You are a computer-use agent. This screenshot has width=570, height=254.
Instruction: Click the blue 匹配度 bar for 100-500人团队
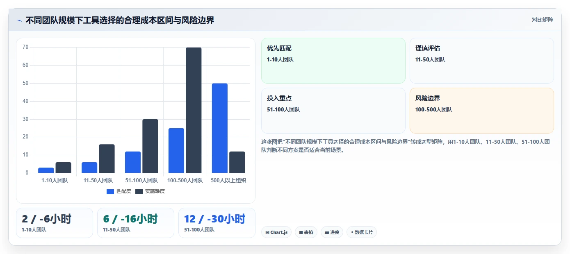coord(176,150)
